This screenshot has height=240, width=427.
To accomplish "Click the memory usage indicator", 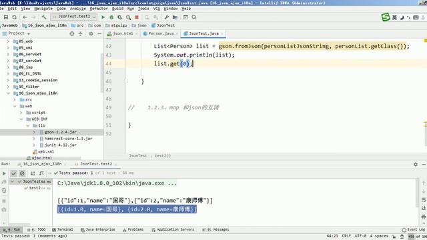I will pos(417,237).
